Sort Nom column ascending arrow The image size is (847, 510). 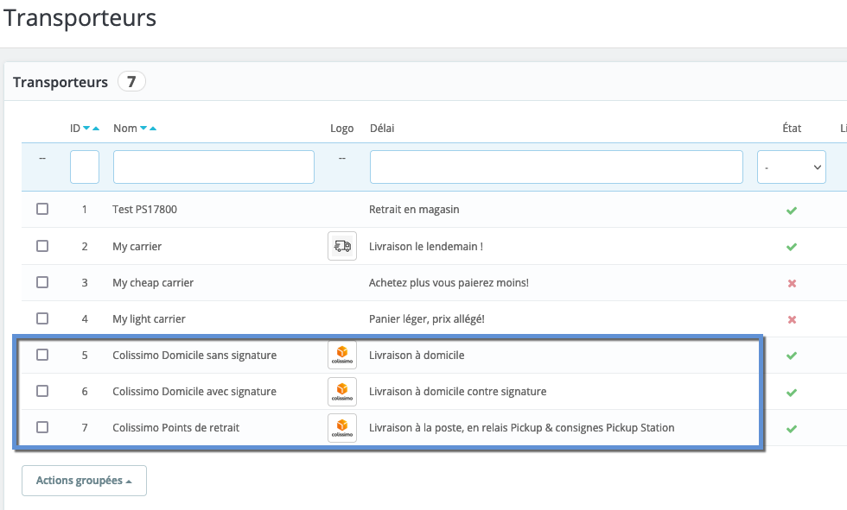153,129
